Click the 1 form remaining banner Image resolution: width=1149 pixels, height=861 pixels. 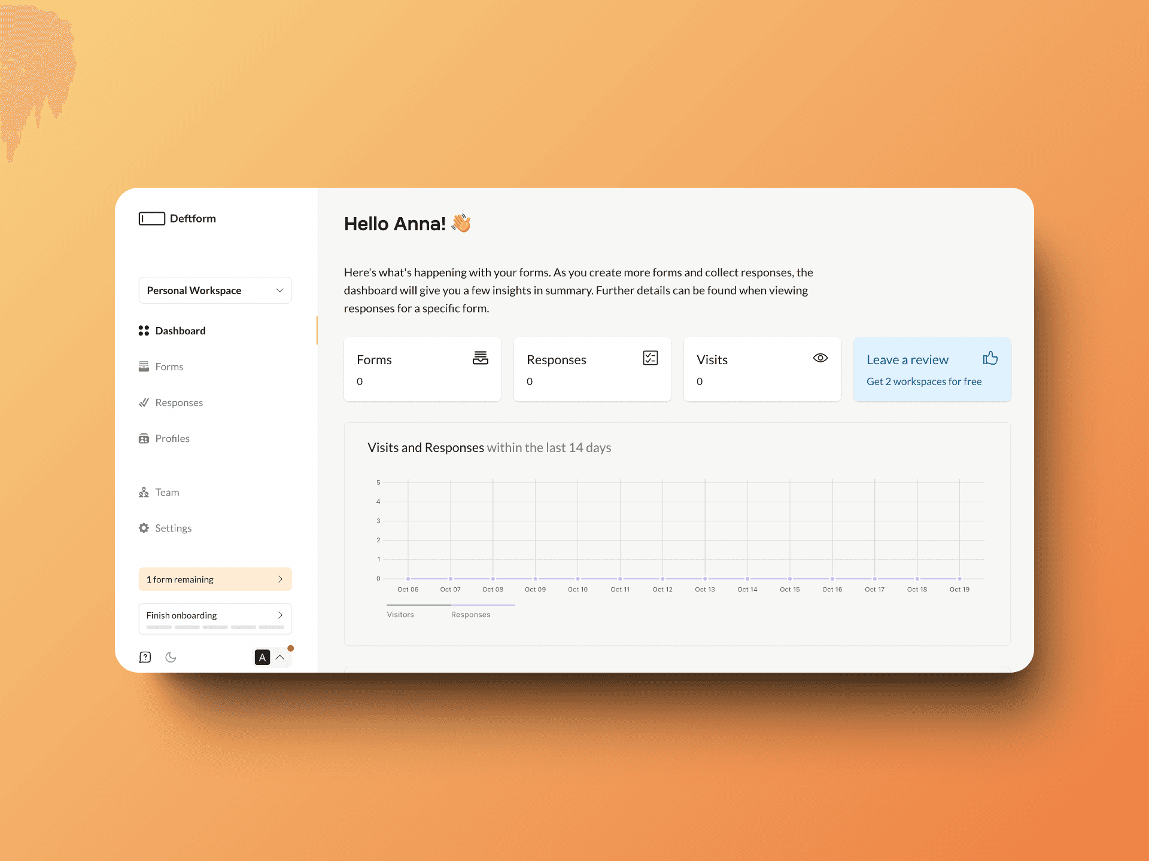[x=215, y=579]
